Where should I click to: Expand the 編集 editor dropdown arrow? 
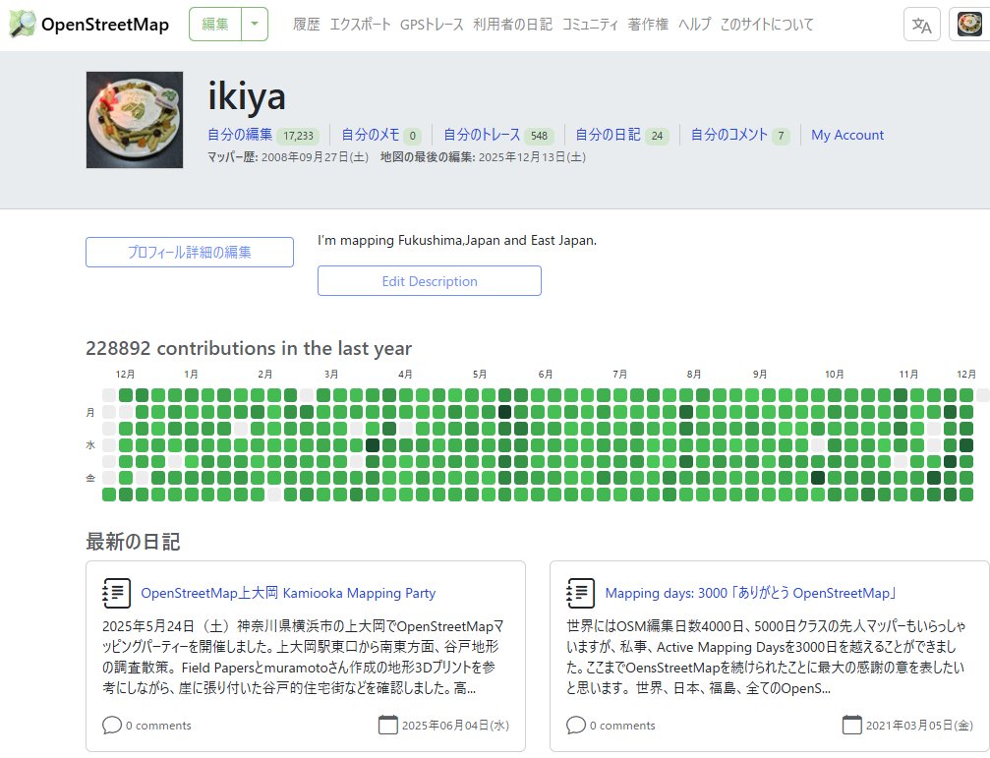pyautogui.click(x=255, y=24)
